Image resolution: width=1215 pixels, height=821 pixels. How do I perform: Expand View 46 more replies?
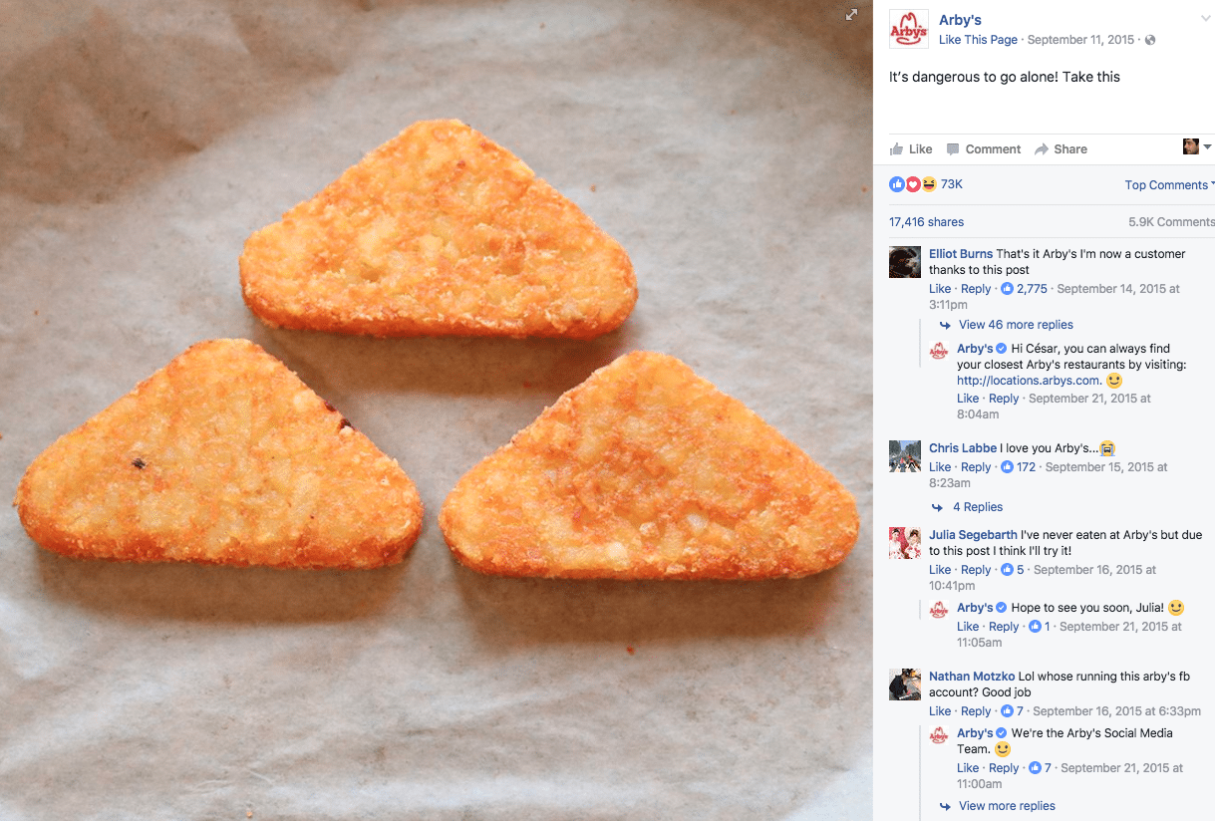1016,325
